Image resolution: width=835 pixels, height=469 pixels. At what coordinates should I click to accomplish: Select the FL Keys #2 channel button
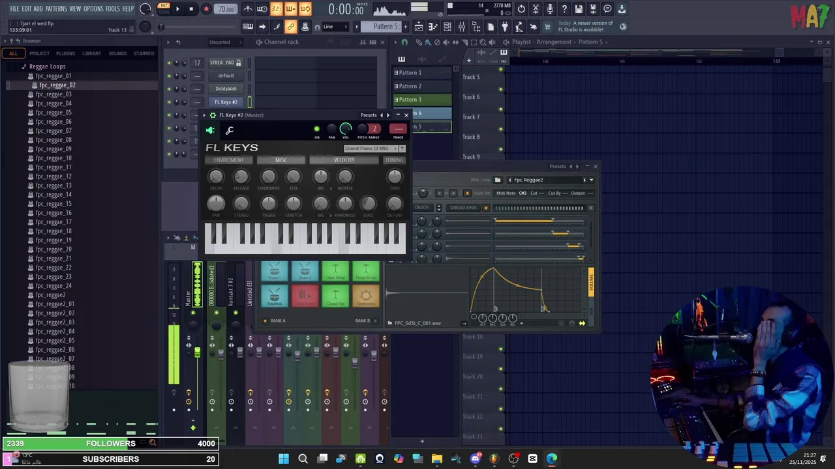226,102
